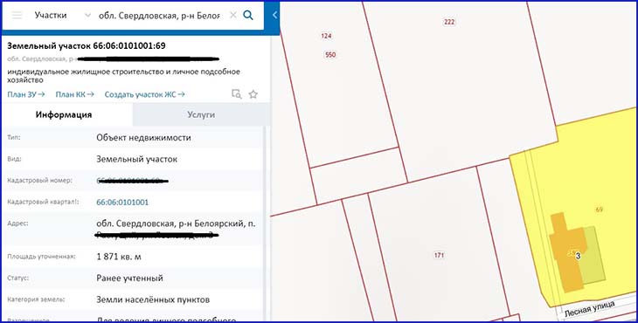Open План КК link
The image size is (638, 323).
click(75, 94)
